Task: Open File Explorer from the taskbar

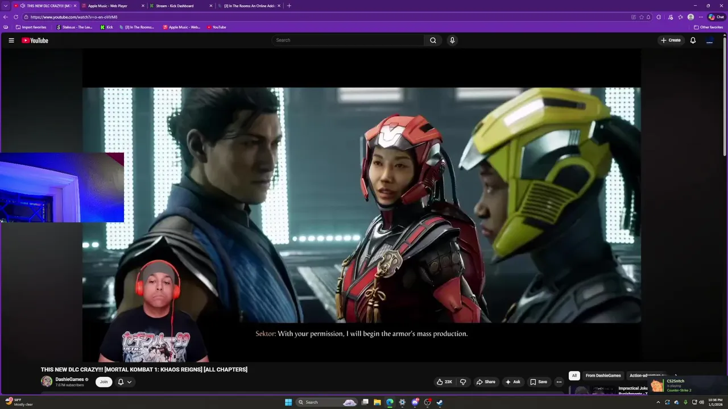Action: point(377,402)
